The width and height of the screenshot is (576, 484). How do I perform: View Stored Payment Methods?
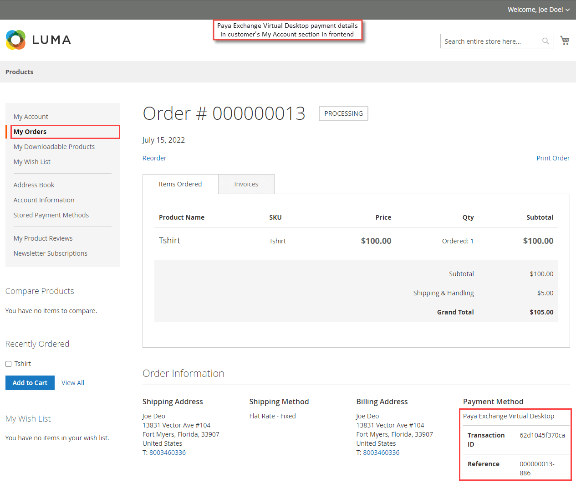pos(51,215)
